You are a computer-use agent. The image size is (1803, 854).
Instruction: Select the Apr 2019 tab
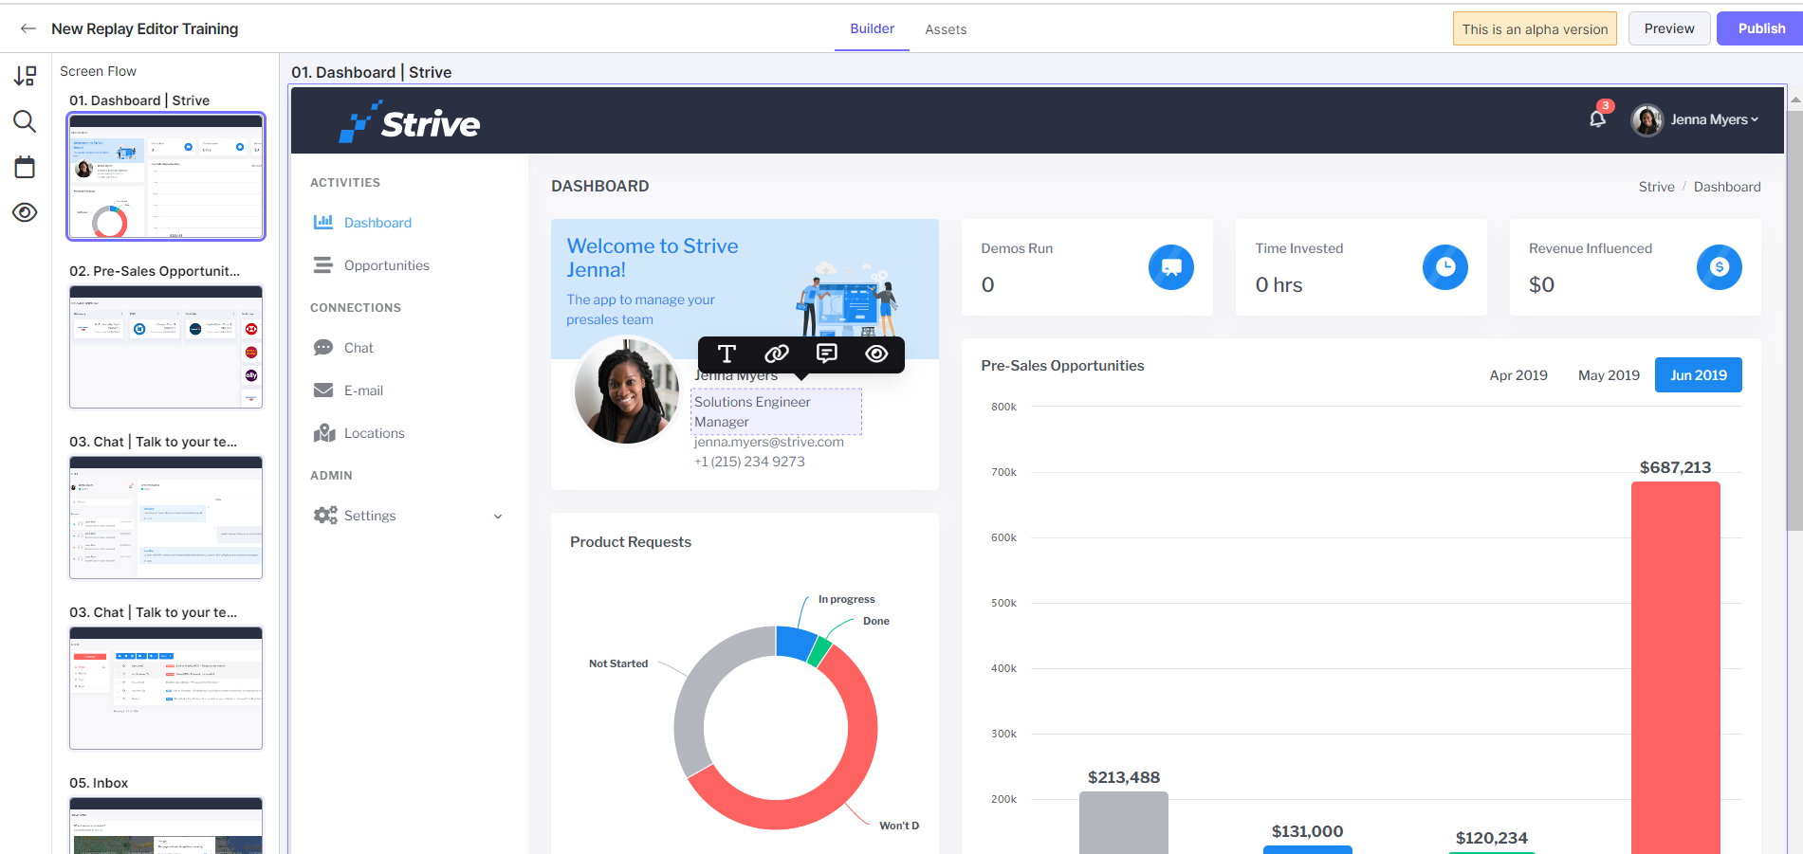[x=1518, y=375]
